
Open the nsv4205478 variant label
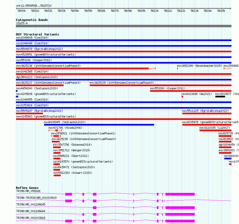[x=211, y=122]
